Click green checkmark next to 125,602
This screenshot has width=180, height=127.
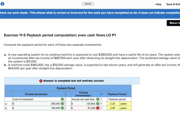[x=98, y=103]
